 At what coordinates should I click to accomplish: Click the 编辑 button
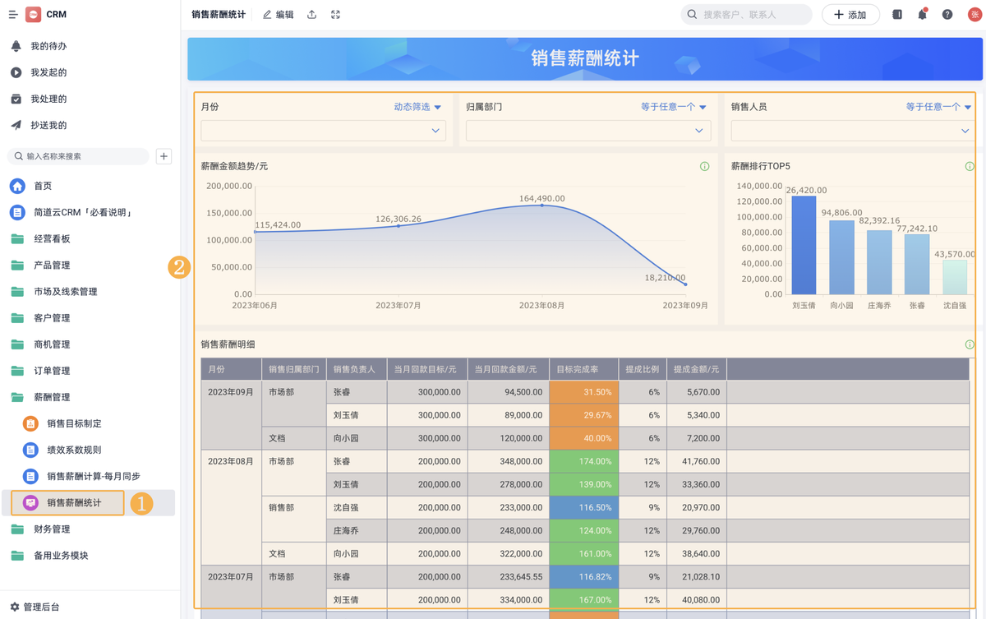coord(278,15)
